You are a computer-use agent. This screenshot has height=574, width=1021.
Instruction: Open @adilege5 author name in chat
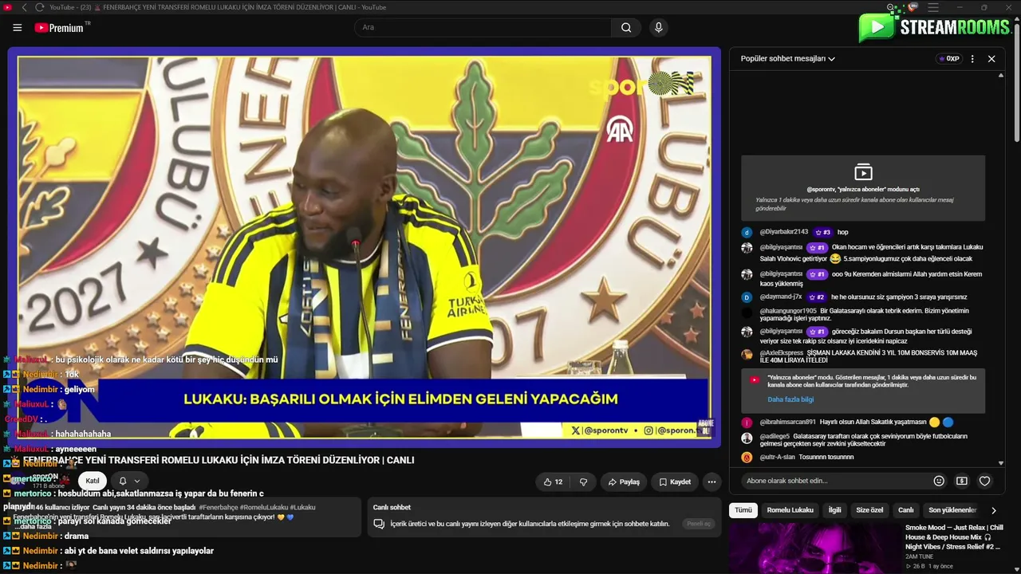[x=775, y=436]
